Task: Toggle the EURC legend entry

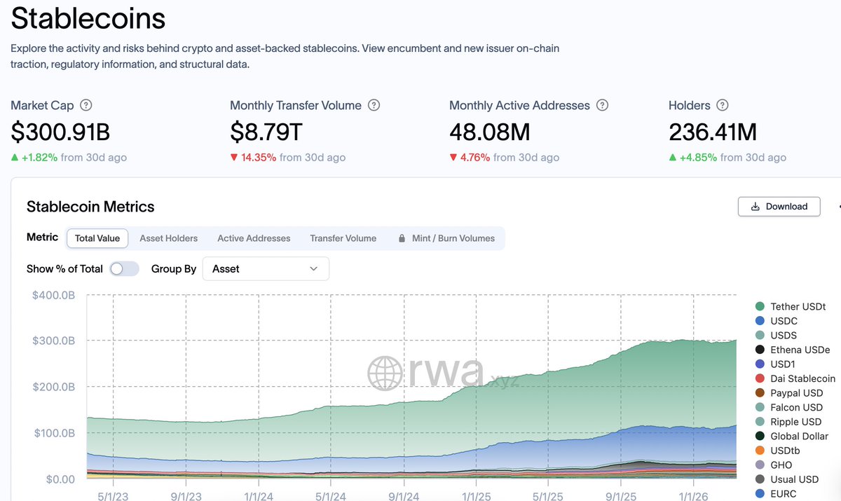Action: (776, 493)
